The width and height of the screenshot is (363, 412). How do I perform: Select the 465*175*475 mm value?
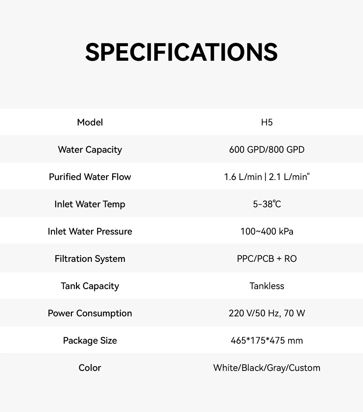(267, 340)
